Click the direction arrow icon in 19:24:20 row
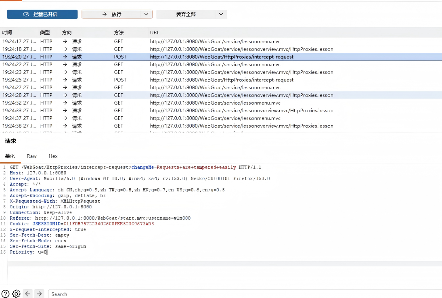The width and height of the screenshot is (442, 298). coord(65,57)
